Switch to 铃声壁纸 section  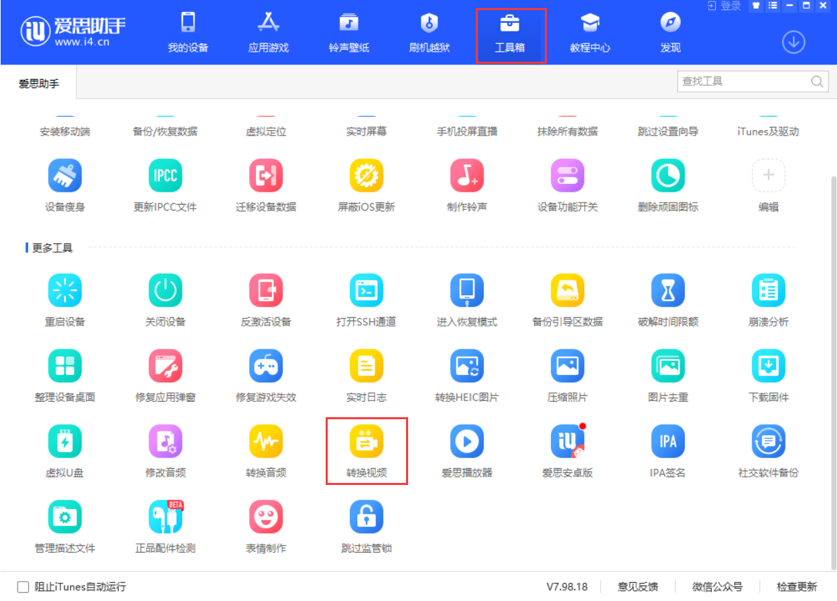348,33
